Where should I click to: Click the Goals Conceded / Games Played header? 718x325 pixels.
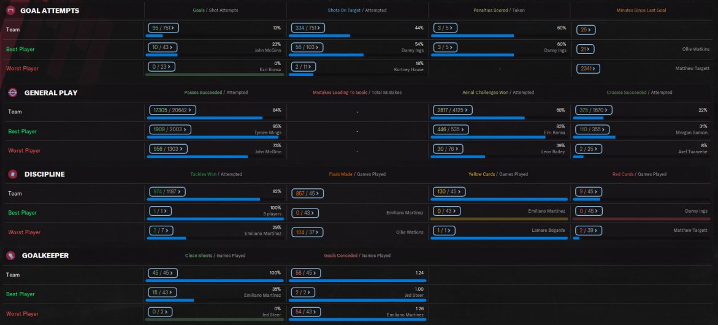click(x=357, y=256)
